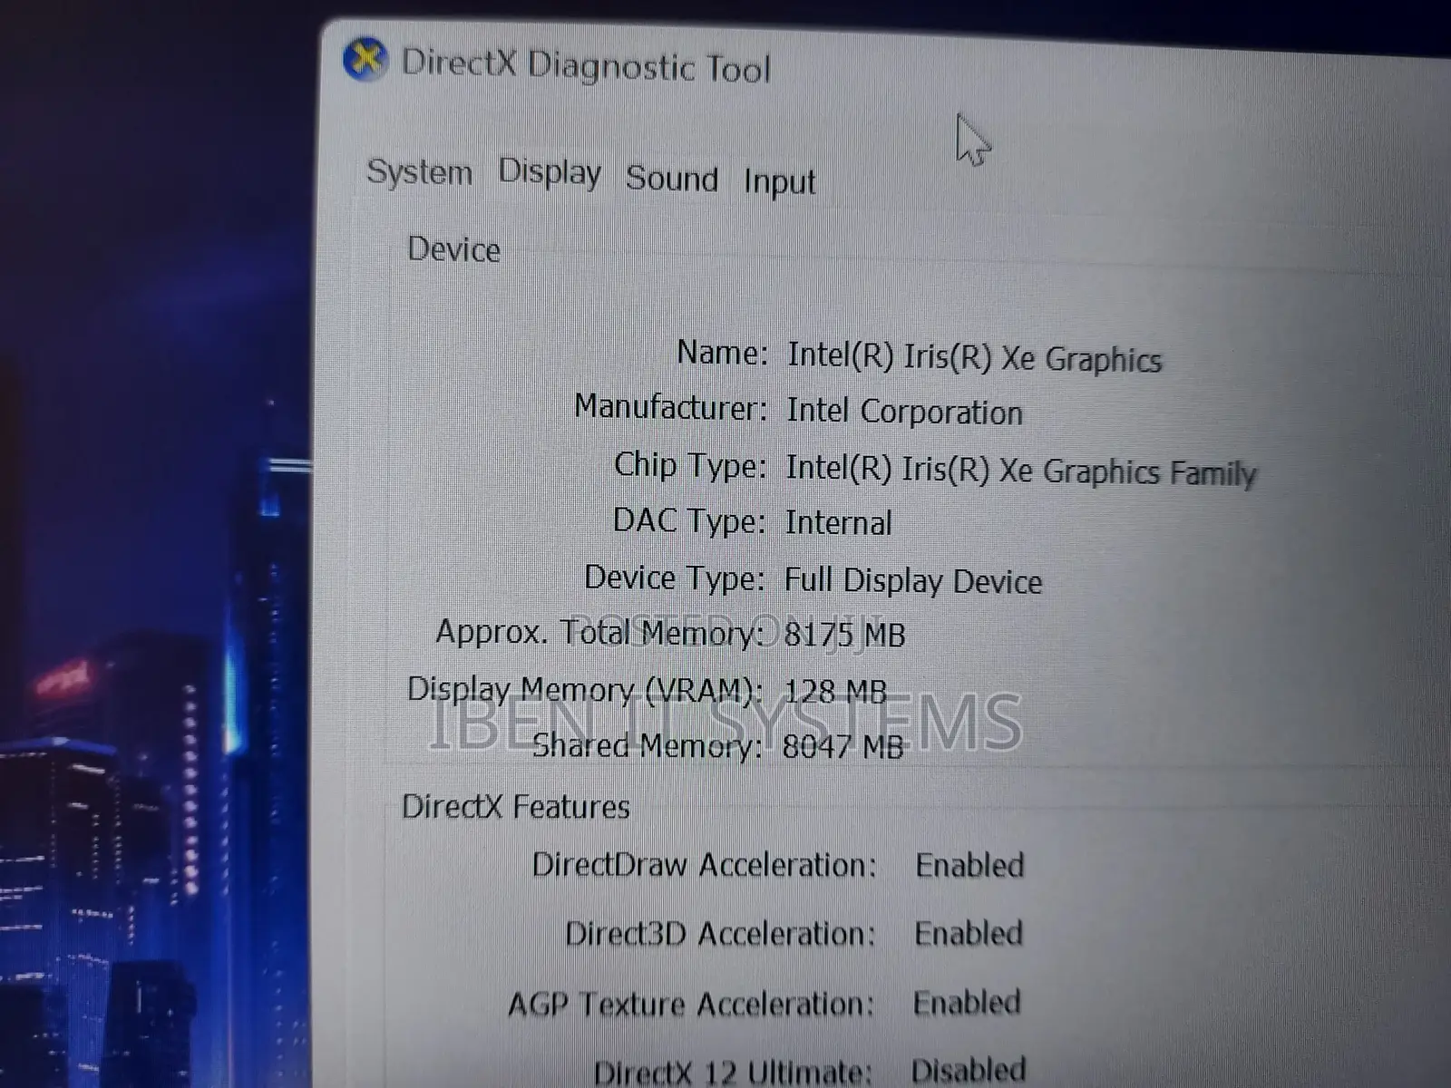Click the "DirectX Features" group heading
1451x1088 pixels.
point(516,806)
